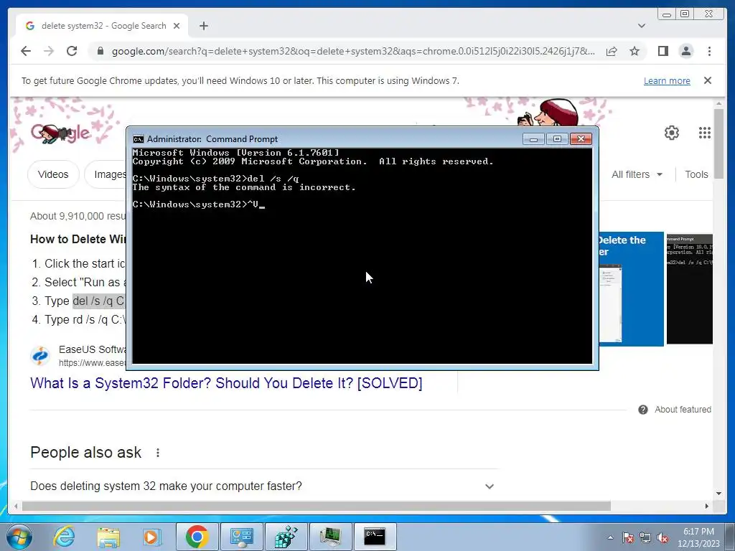Screen dimensions: 735x551
Task: Open 'What Is a System32 Folder?' result
Action: pos(226,383)
